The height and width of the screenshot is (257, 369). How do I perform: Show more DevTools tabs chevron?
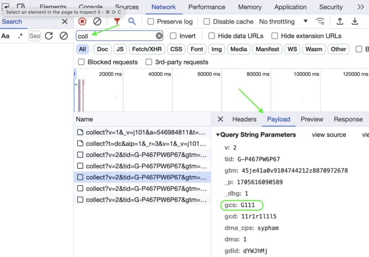pos(360,7)
